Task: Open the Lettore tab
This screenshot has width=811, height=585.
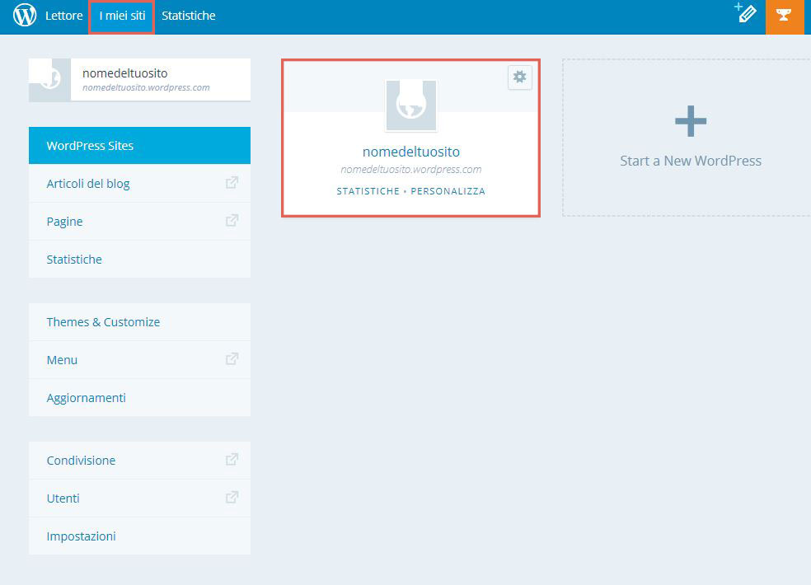Action: [63, 16]
